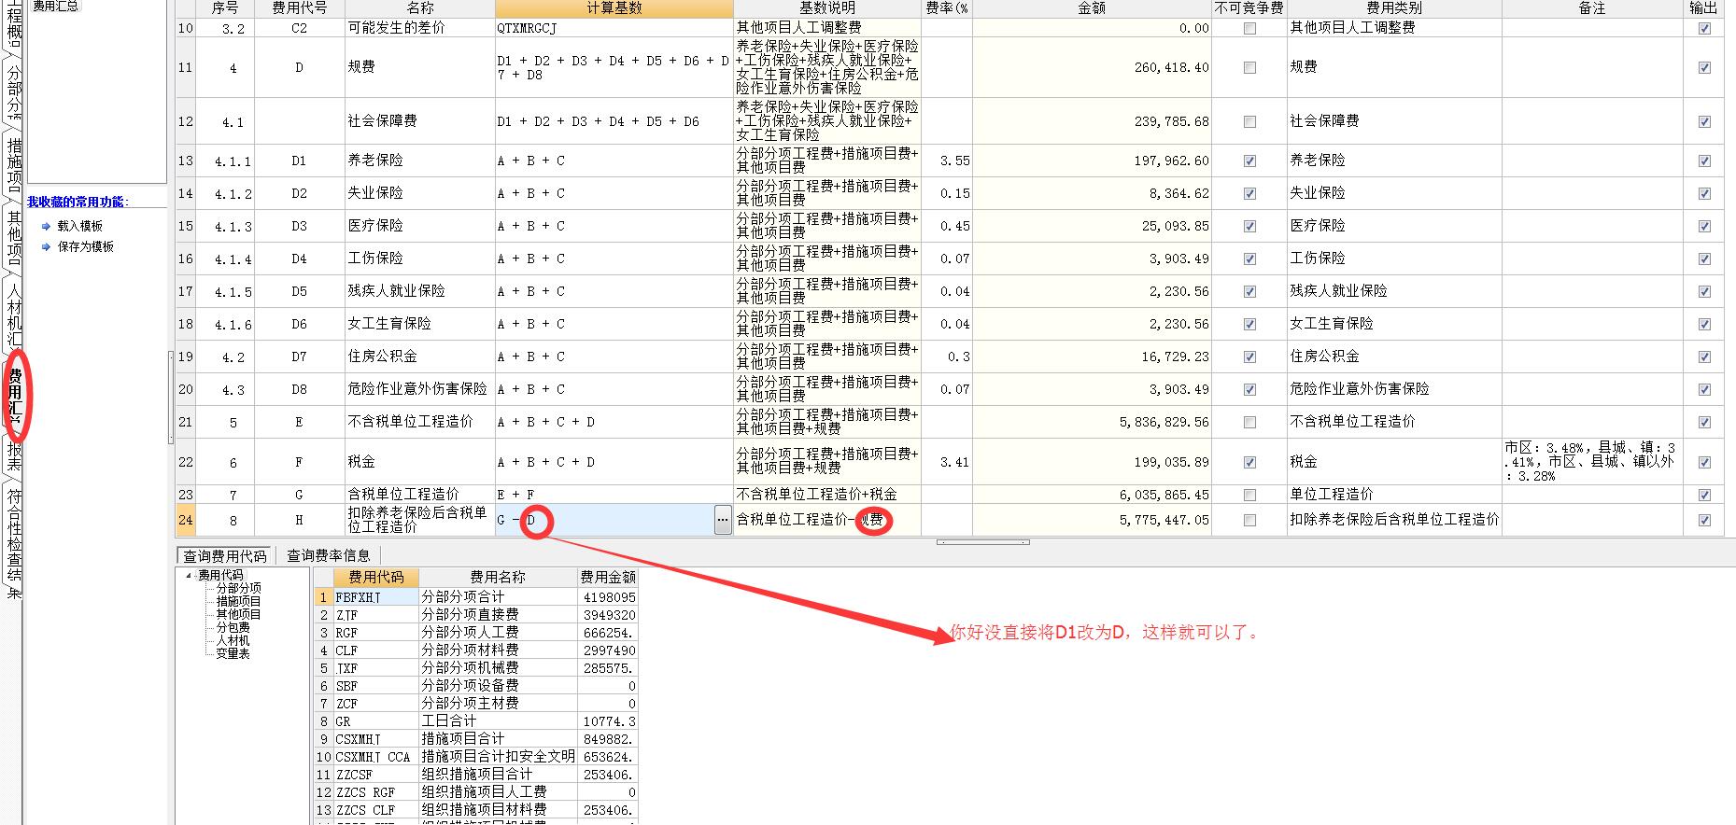Select the ZZCSF 组织措施项目合计 row

pyautogui.click(x=476, y=775)
